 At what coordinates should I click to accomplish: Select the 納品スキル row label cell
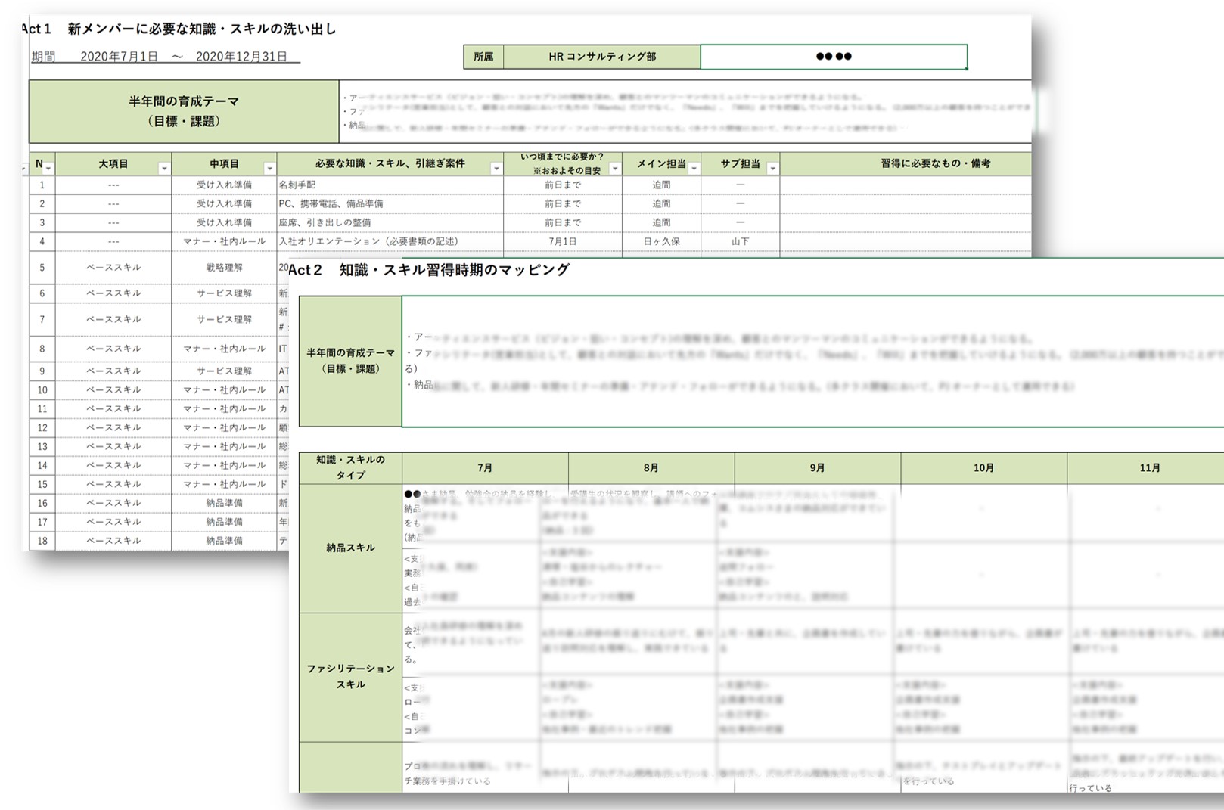point(350,548)
